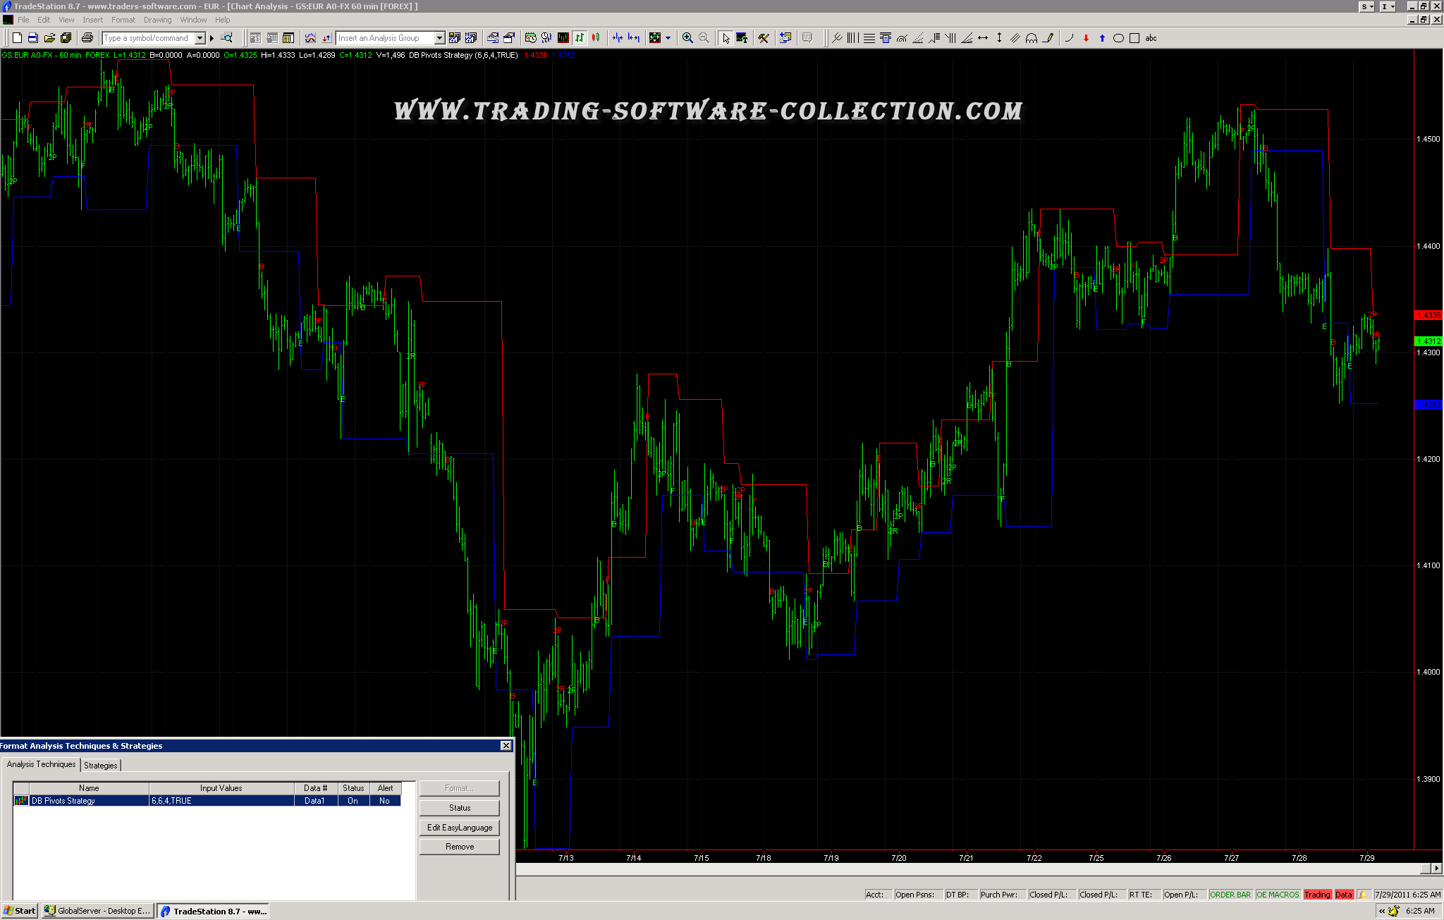Zoom in using the magnifier plus icon
Viewport: 1444px width, 920px height.
687,38
